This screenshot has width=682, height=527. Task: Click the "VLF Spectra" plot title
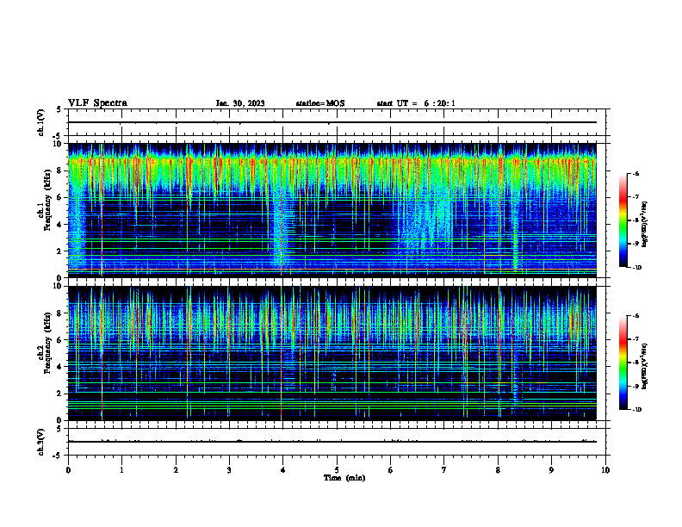(x=97, y=103)
